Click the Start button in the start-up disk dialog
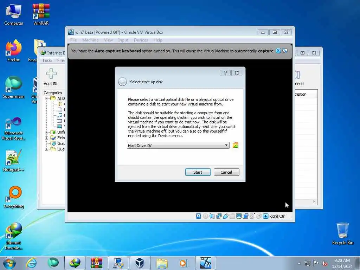Image resolution: width=360 pixels, height=270 pixels. (198, 172)
